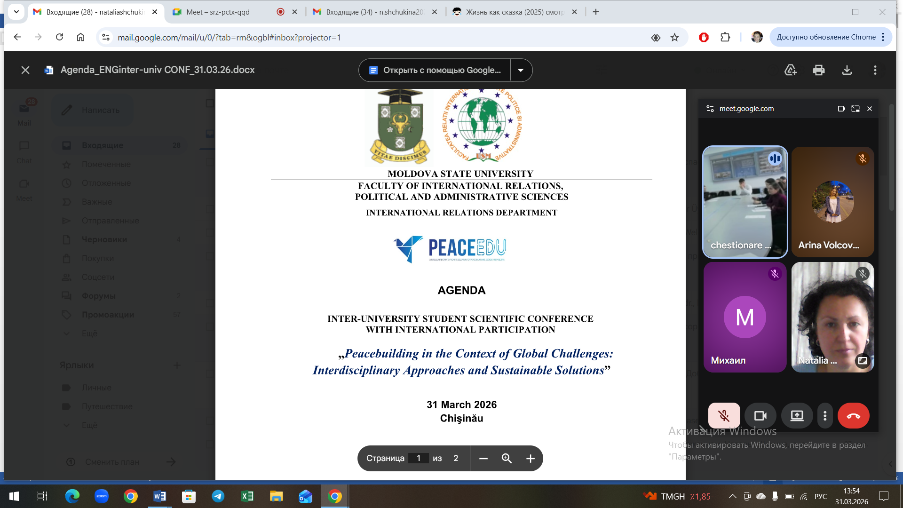This screenshot has width=903, height=508.
Task: Click the page number input field
Action: [418, 458]
